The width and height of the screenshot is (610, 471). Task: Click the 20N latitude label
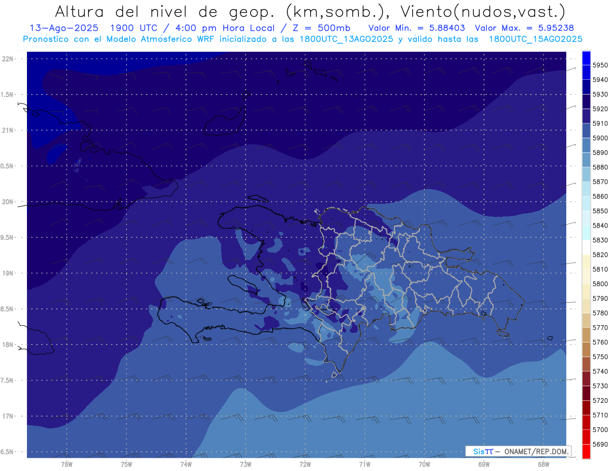click(x=9, y=202)
